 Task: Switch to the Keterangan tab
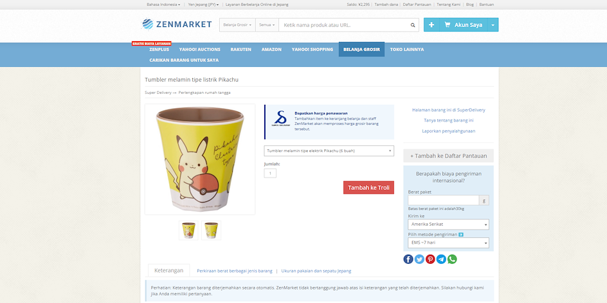(168, 270)
